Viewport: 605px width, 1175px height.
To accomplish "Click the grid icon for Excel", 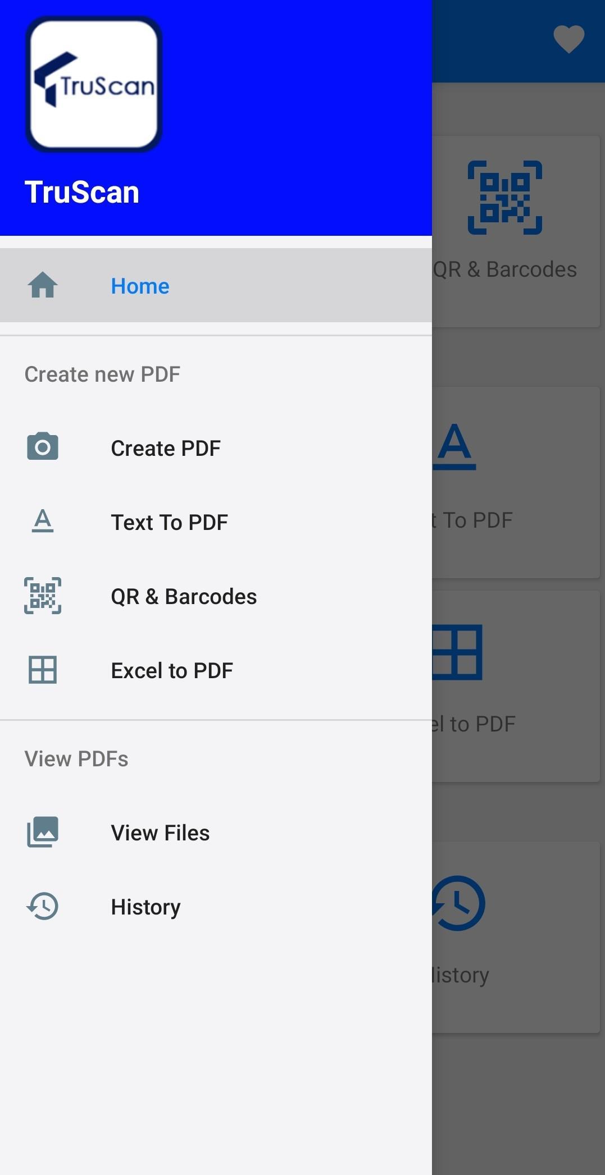I will coord(43,670).
